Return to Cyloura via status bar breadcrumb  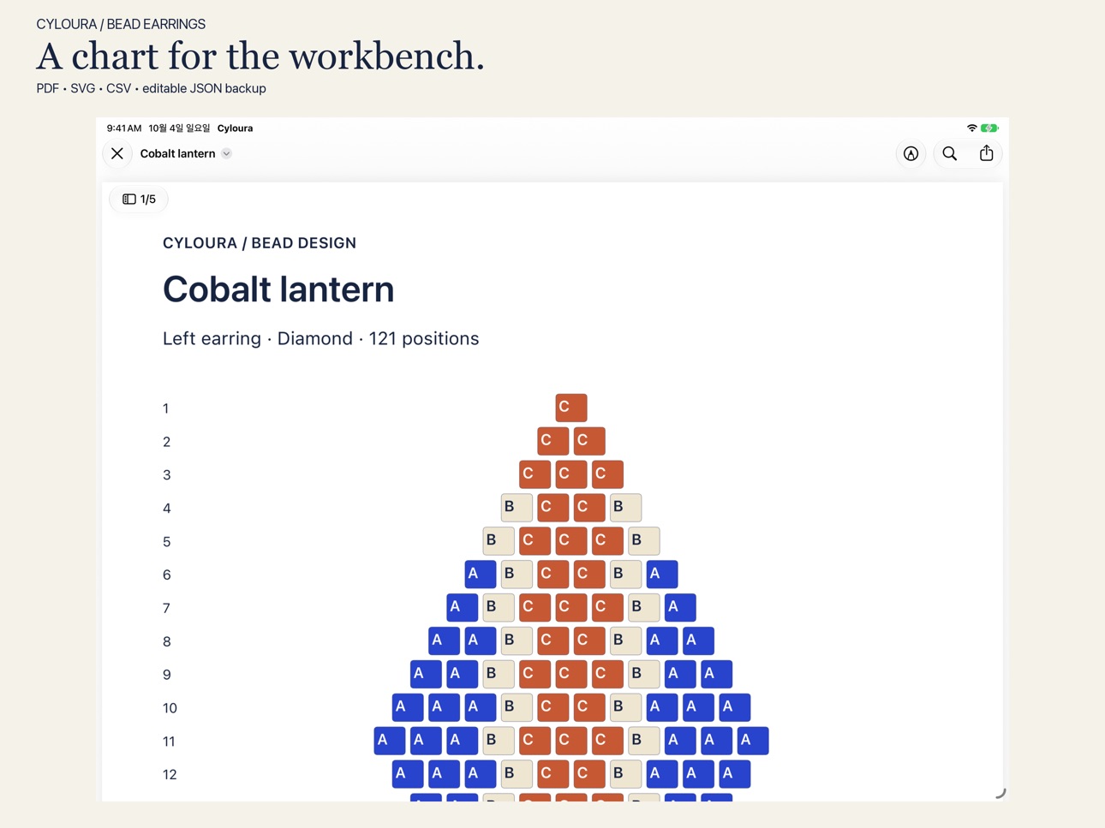point(235,128)
